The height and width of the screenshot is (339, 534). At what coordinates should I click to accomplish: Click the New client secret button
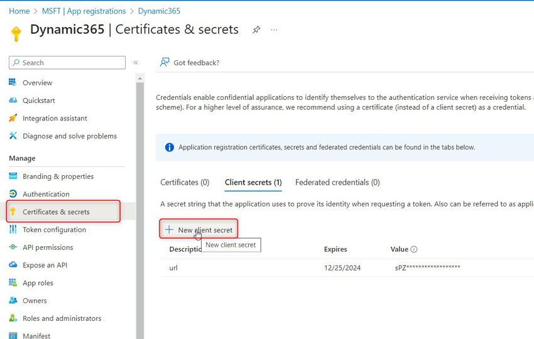[x=199, y=230]
